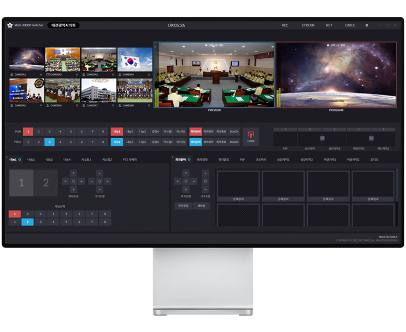Image resolution: width=406 pixels, height=332 pixels.
Task: Click up arrow above the 상단자막2 overlay slot
Action: point(334,129)
